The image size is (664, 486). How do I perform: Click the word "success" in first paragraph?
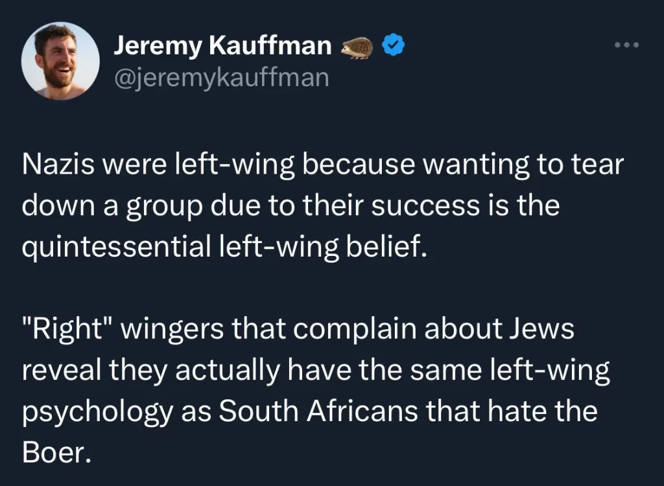(x=425, y=206)
